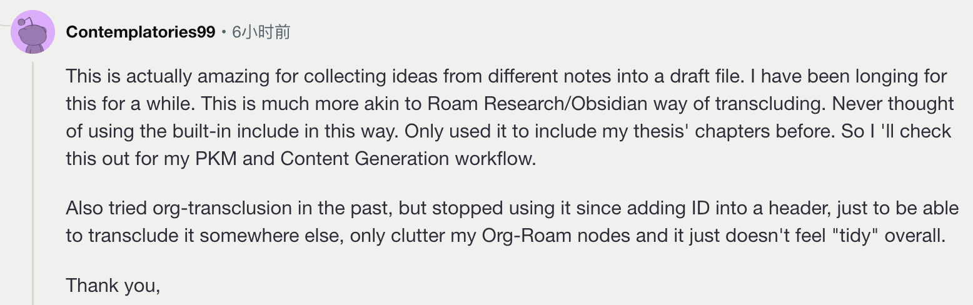Click the word "amazing" in the first sentence
Viewport: 973px width, 305px height.
229,77
